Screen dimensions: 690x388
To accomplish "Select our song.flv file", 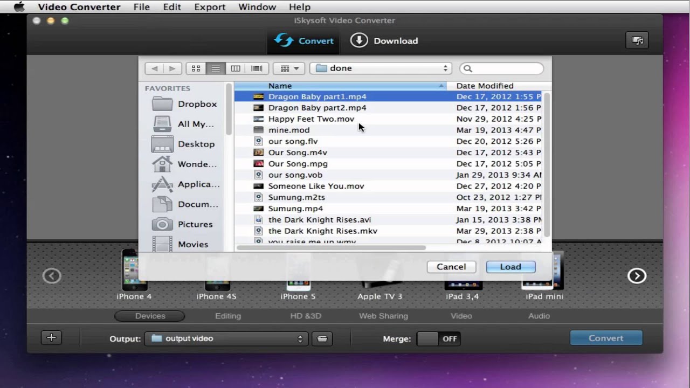I will click(x=388, y=141).
